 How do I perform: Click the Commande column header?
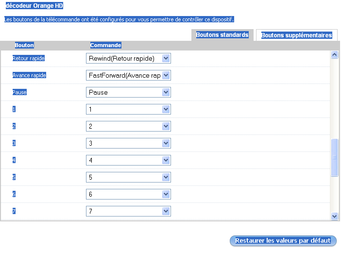[x=105, y=45]
